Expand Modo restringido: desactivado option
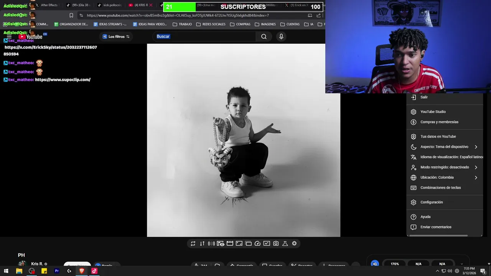This screenshot has height=276, width=491. point(445,168)
